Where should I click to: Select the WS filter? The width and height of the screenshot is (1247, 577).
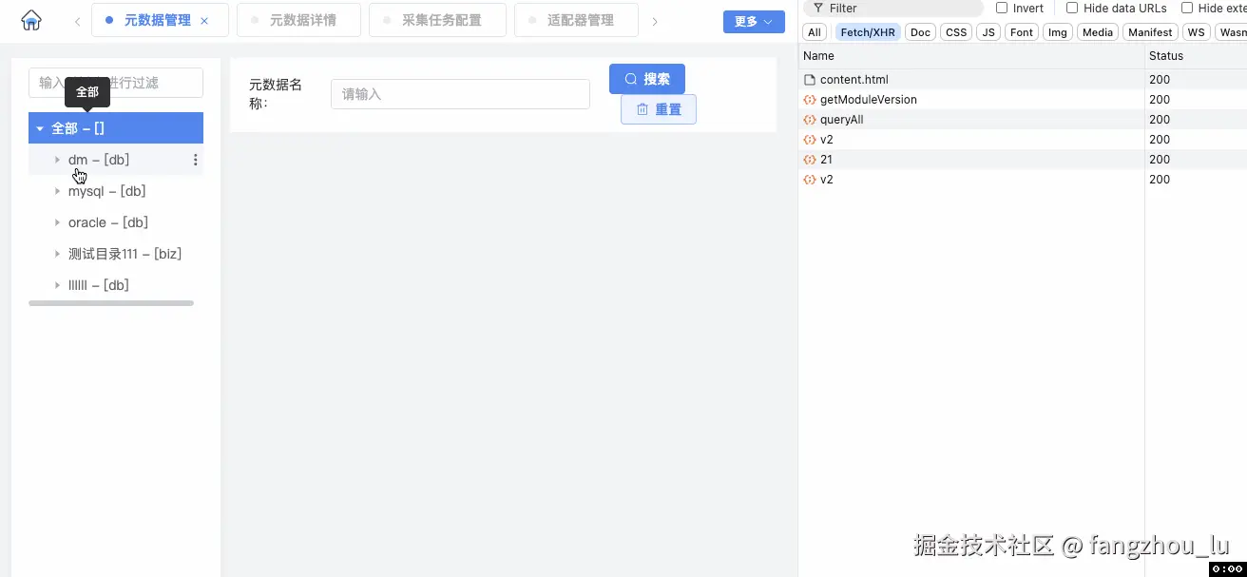1197,32
